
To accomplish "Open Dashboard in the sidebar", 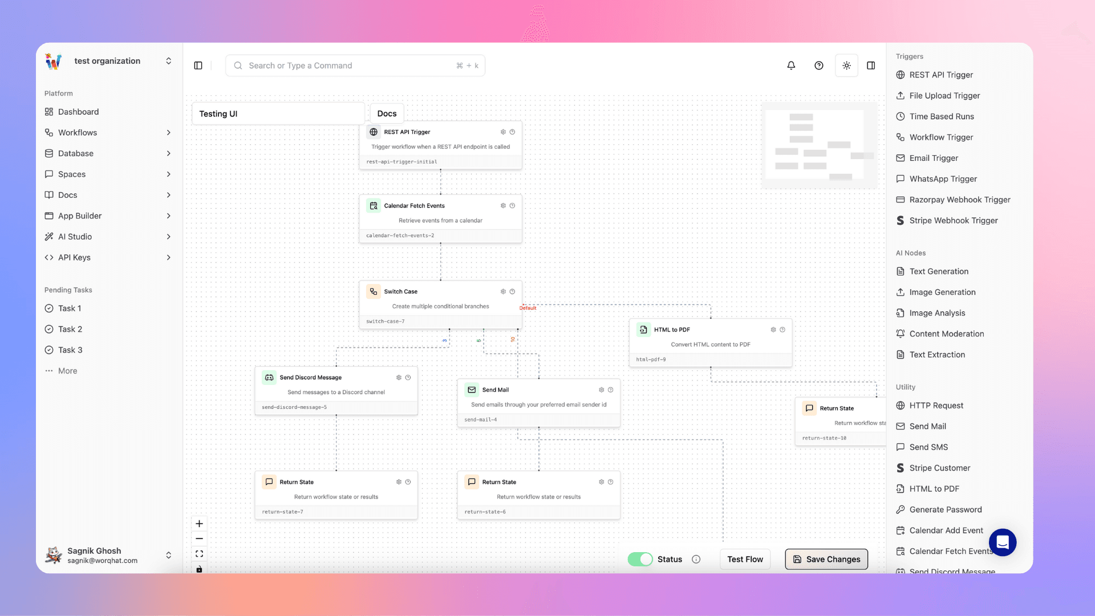I will pos(78,112).
